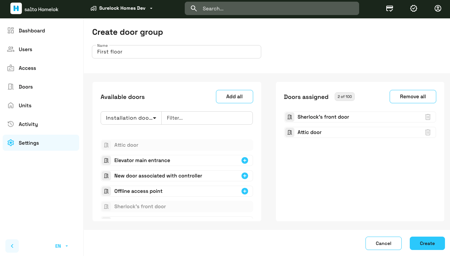The height and width of the screenshot is (256, 450).
Task: Click the Create button
Action: (427, 243)
